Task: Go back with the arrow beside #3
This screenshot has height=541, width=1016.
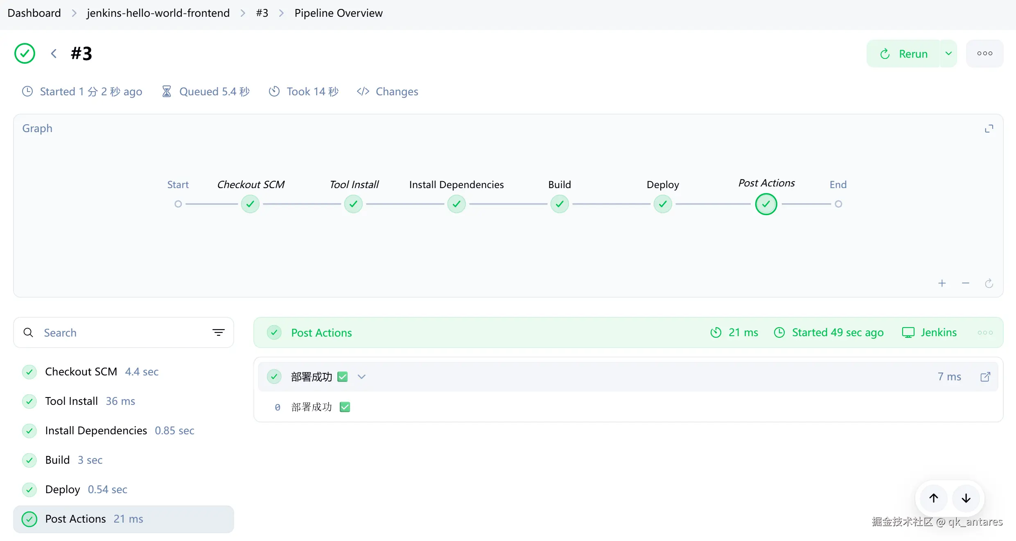Action: click(x=54, y=54)
